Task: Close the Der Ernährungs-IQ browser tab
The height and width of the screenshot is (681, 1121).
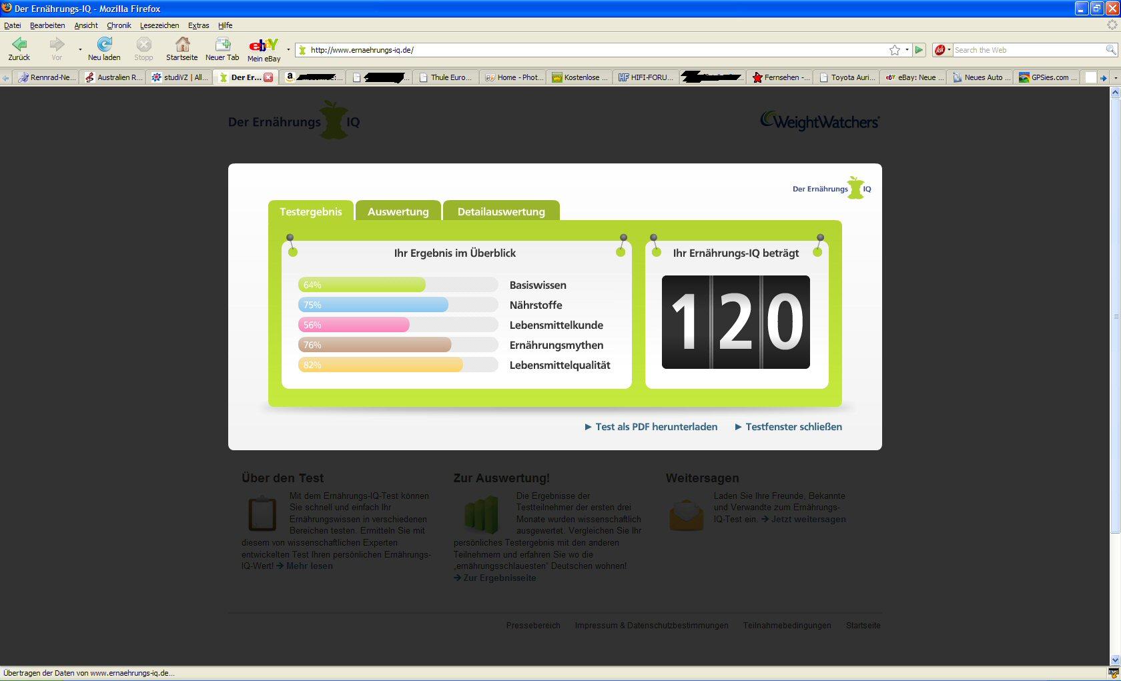Action: pos(268,77)
